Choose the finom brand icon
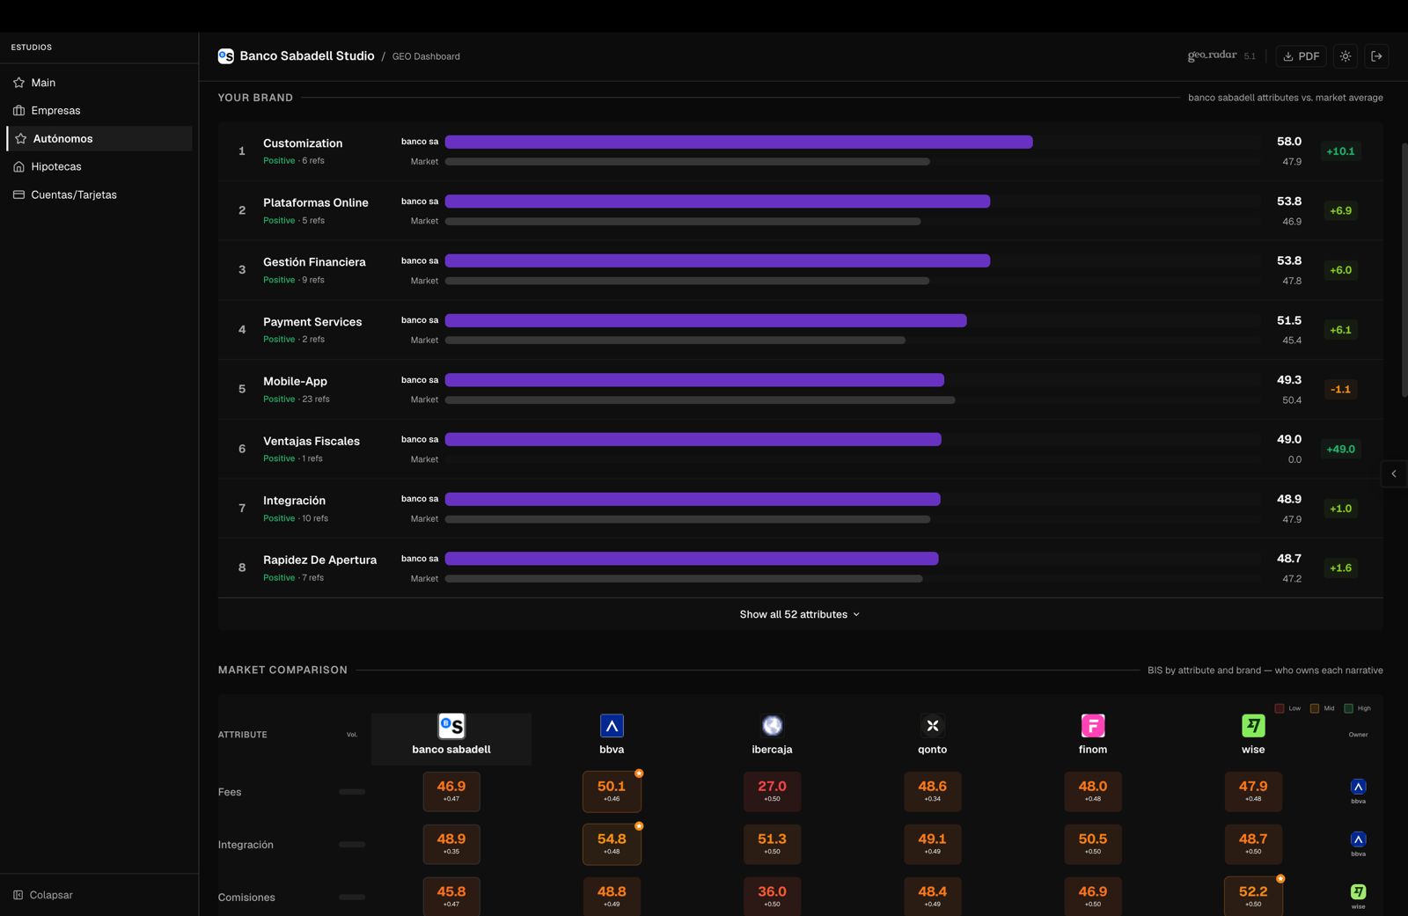 pyautogui.click(x=1093, y=726)
